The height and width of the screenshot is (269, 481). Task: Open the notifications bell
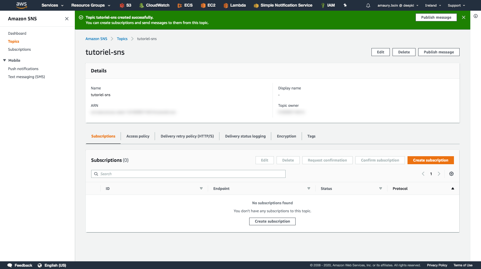click(368, 5)
